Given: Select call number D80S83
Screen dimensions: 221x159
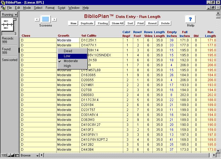Looking at the screenshot, I should 87,95.
